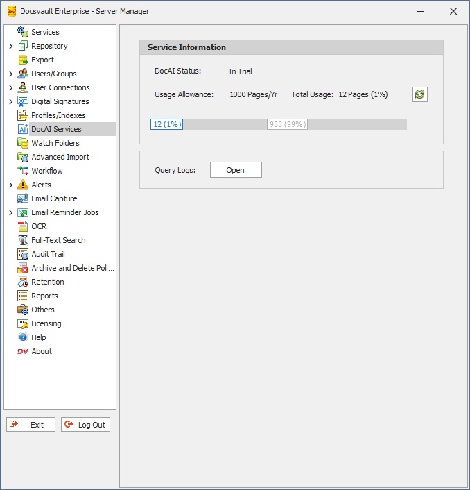The width and height of the screenshot is (470, 490).
Task: Click the '1000 Pages/Yr' allowance value
Action: (x=254, y=94)
